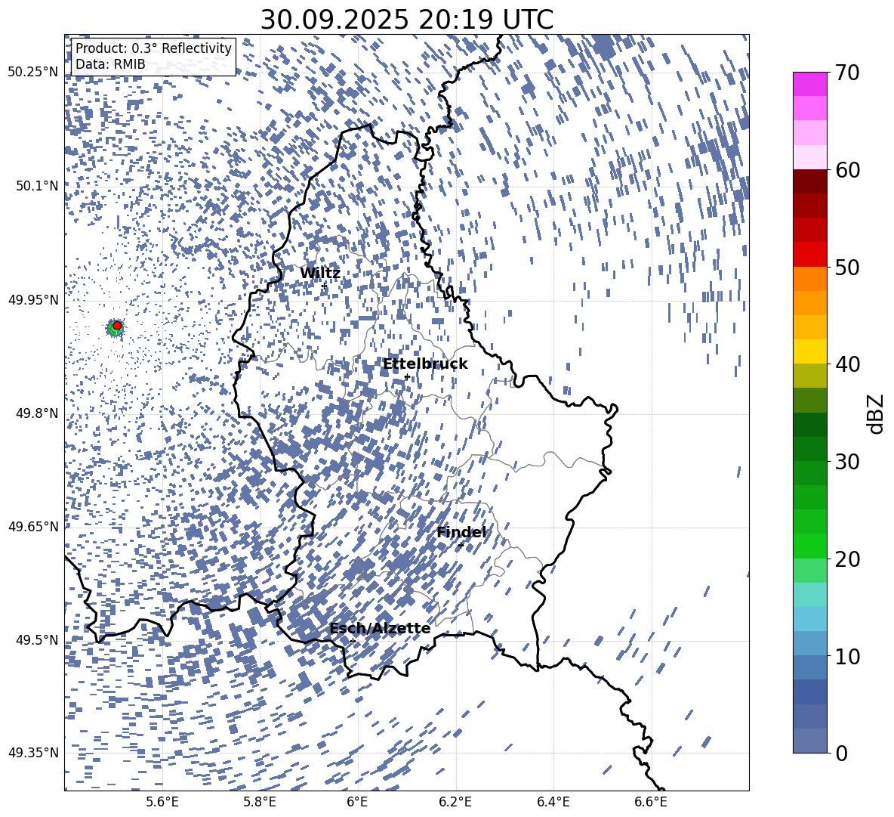894x817 pixels.
Task: Click the dark maroon colorbar segment below 60
Action: [x=809, y=181]
